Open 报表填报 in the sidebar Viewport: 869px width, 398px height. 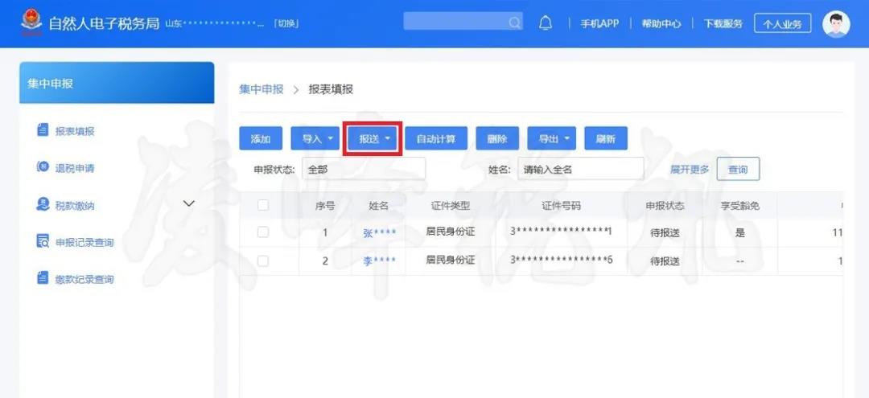tap(75, 131)
